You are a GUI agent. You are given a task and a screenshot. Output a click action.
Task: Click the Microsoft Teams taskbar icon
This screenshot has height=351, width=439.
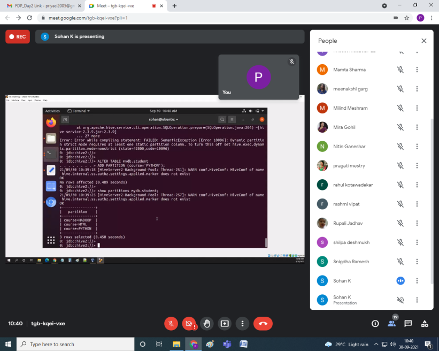(x=226, y=344)
